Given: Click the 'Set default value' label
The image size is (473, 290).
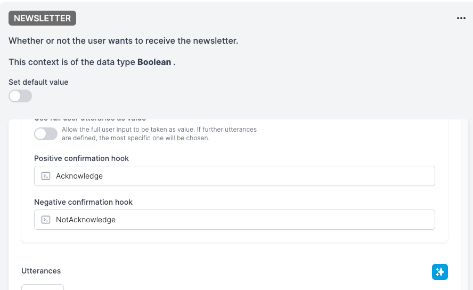Looking at the screenshot, I should 38,82.
